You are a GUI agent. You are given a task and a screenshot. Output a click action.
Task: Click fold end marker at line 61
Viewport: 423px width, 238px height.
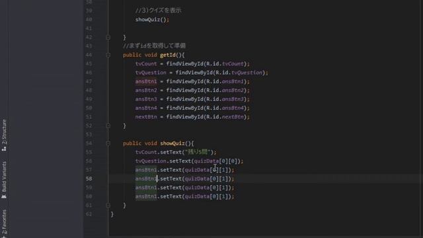pos(108,206)
